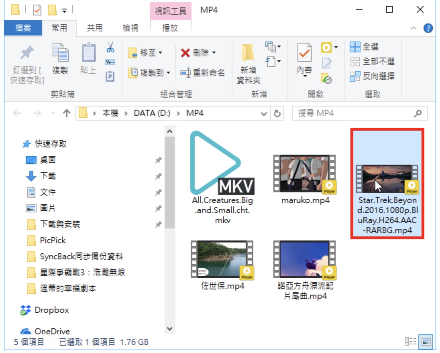The image size is (440, 353).
Task: Expand the address bar history dropdown
Action: click(264, 114)
